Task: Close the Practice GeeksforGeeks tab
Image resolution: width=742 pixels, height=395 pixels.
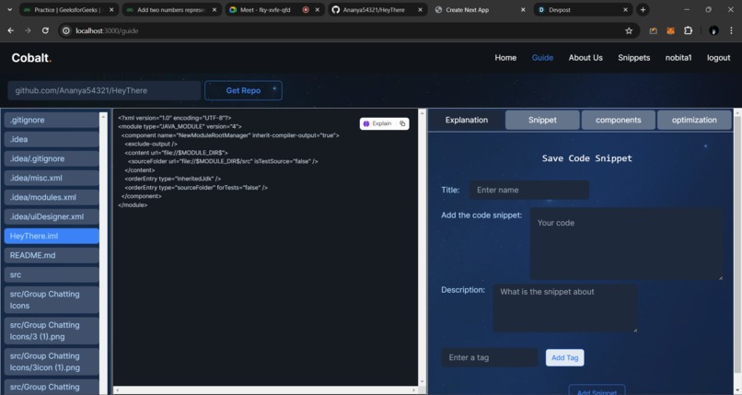Action: [111, 9]
